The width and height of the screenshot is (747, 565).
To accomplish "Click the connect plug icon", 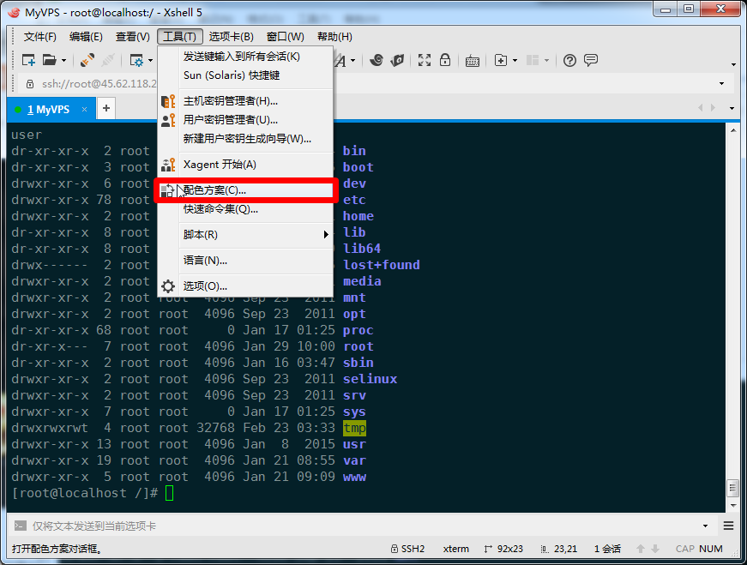I will click(87, 60).
